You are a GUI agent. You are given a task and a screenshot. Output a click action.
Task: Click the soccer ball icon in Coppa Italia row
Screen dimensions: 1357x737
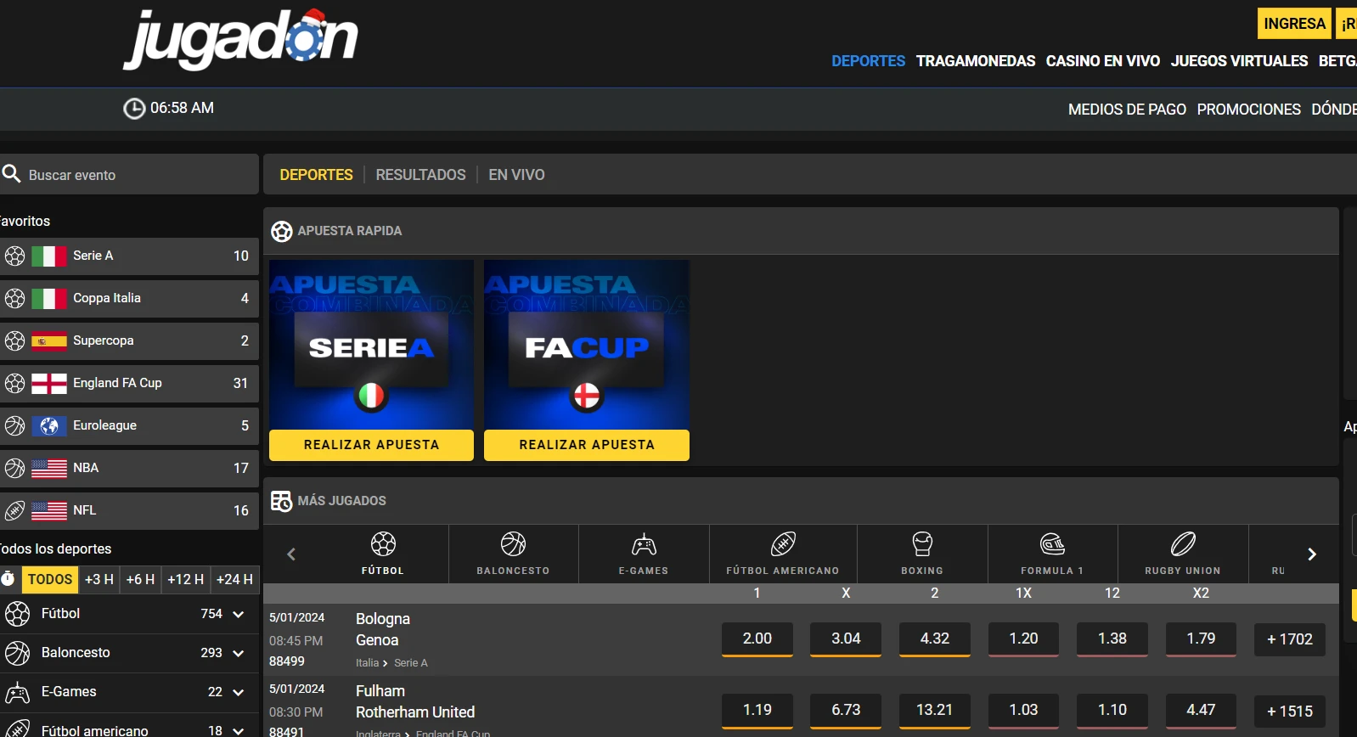point(14,298)
